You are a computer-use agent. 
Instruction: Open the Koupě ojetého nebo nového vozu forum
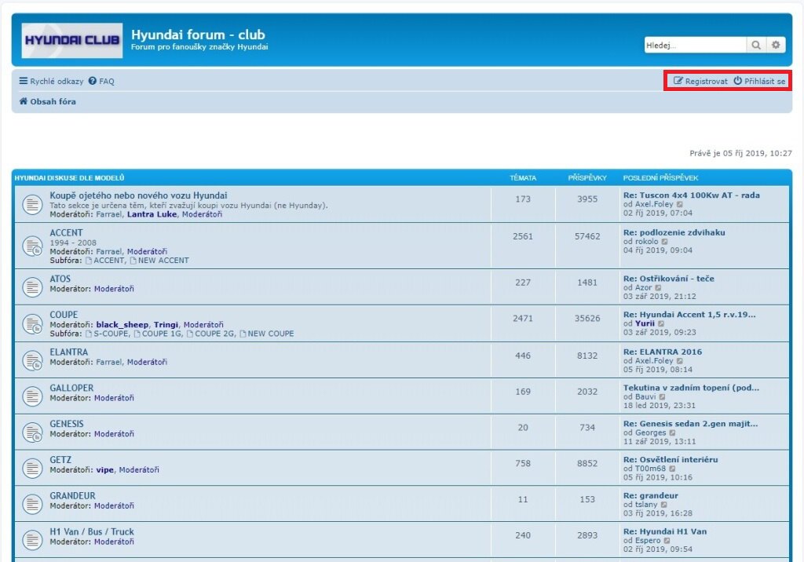click(x=138, y=195)
